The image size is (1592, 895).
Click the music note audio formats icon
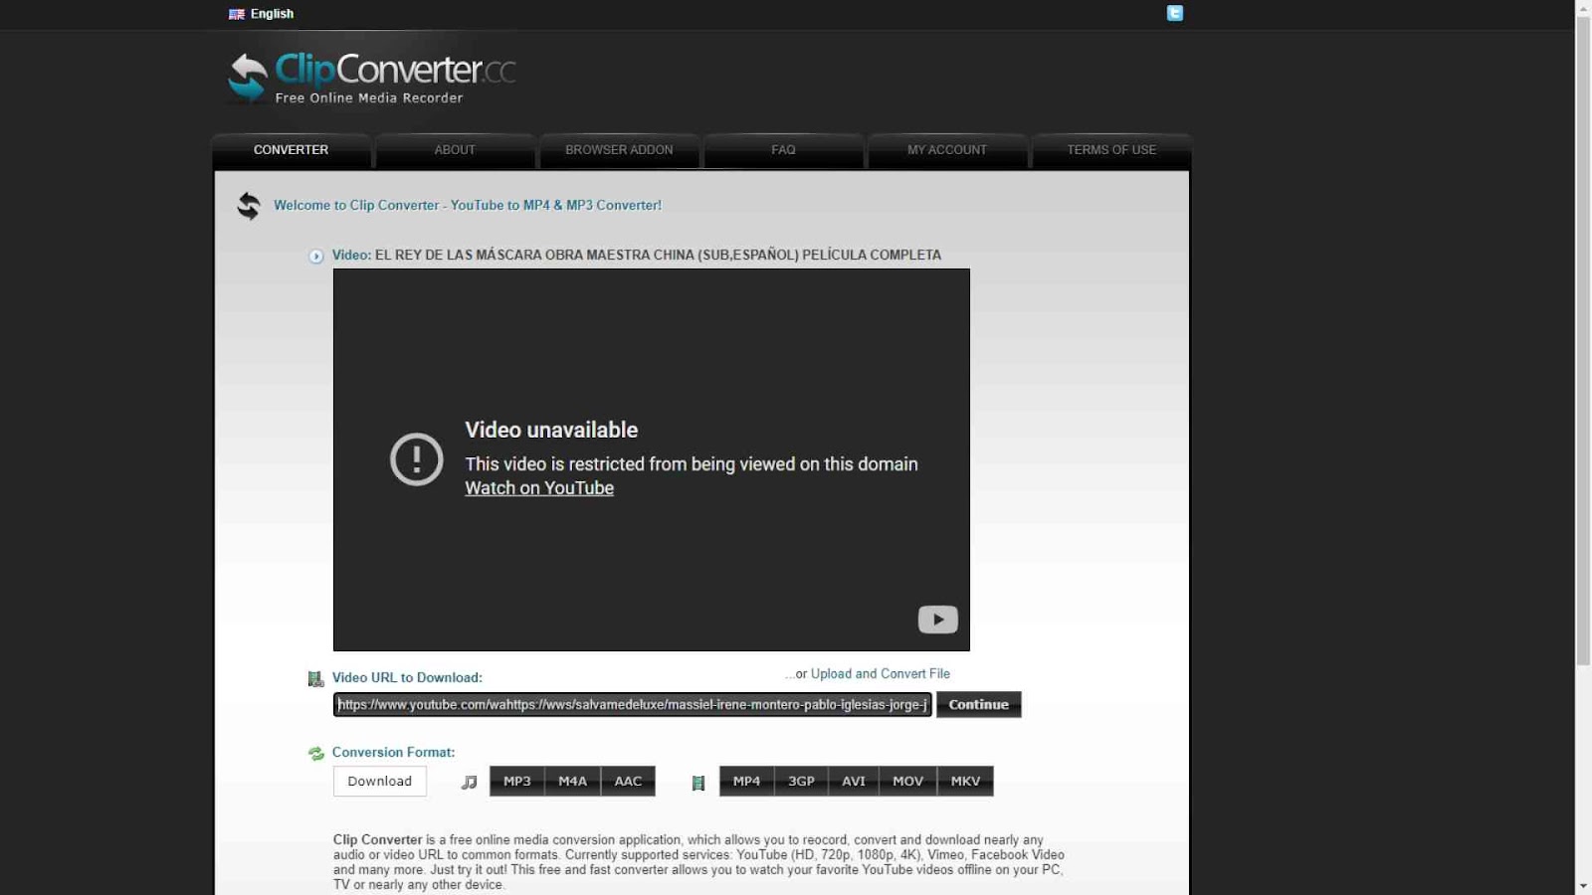tap(470, 783)
